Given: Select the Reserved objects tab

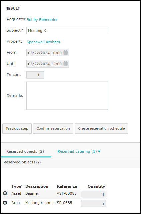Looking at the screenshot, I should (25, 151).
